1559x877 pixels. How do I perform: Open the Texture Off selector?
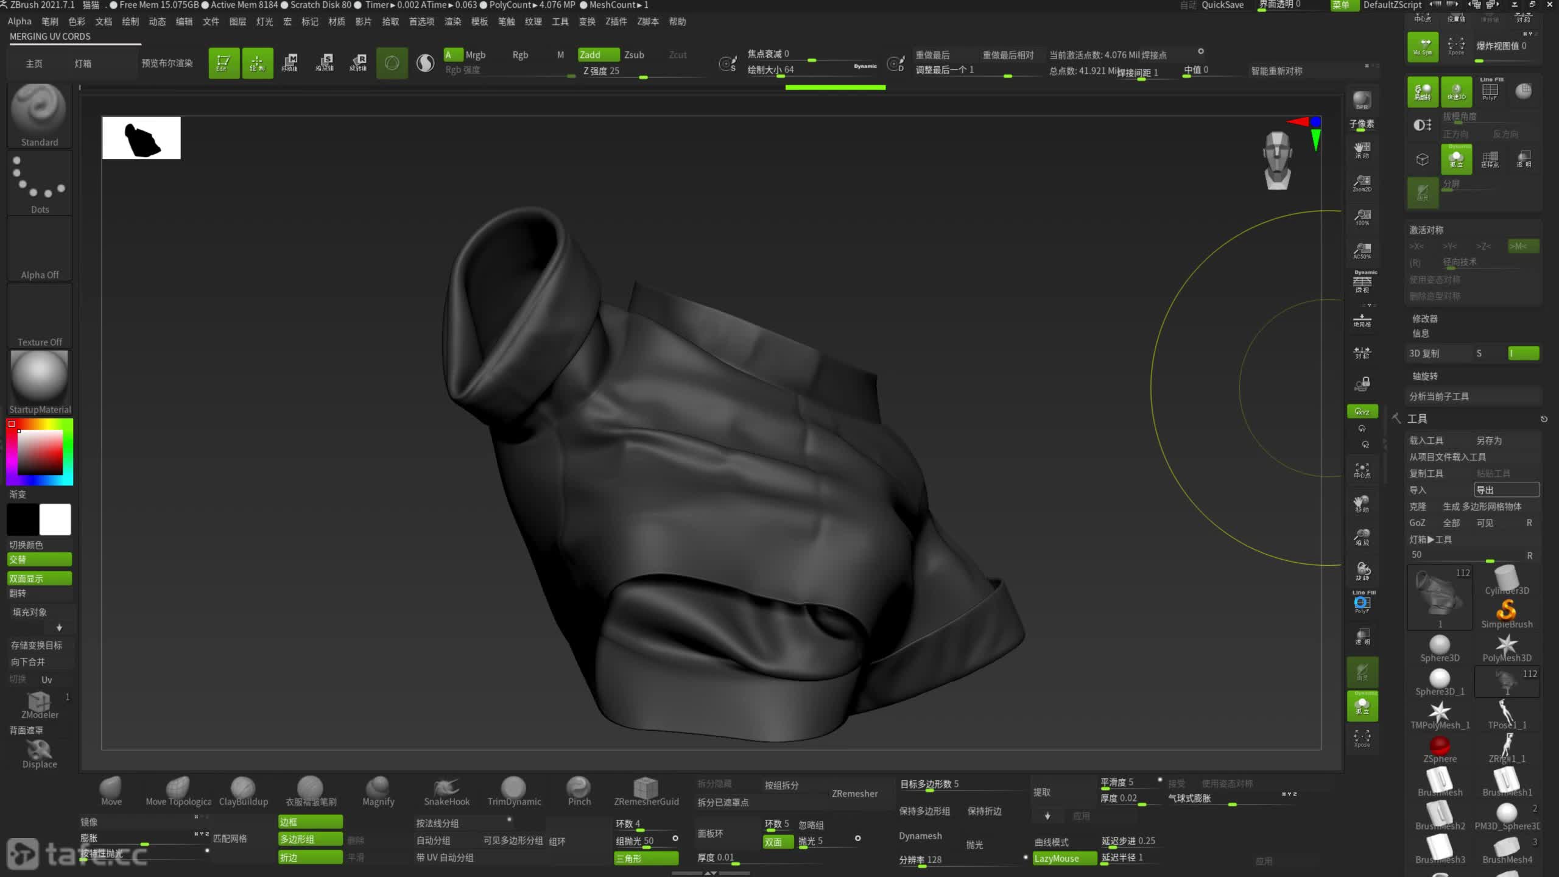point(40,317)
